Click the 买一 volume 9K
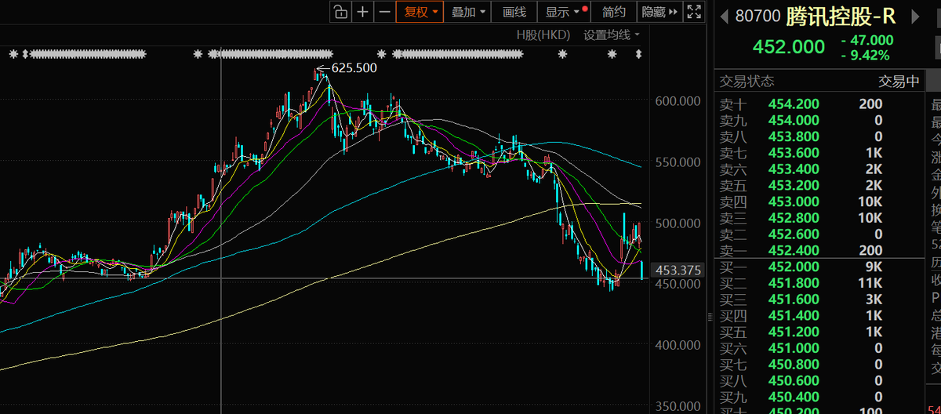This screenshot has height=414, width=941. 874,267
